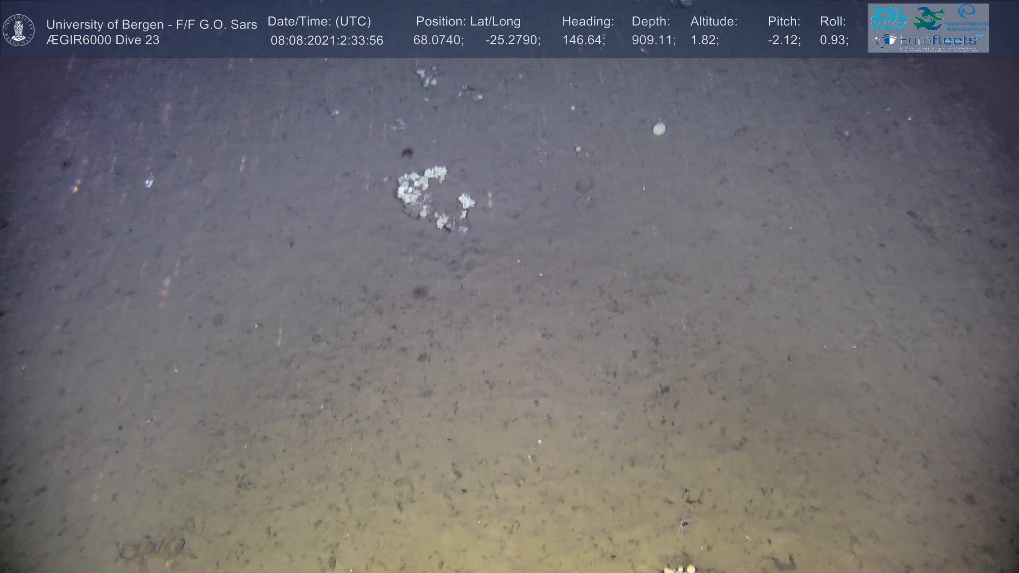
Task: Click the ÆGIR6000 Dive 23 label
Action: click(x=102, y=40)
